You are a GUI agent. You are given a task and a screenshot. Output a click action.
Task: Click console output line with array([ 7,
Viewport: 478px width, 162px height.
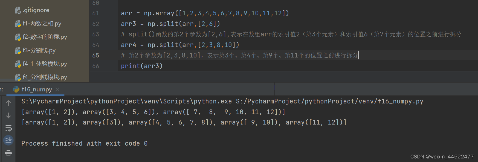153,112
